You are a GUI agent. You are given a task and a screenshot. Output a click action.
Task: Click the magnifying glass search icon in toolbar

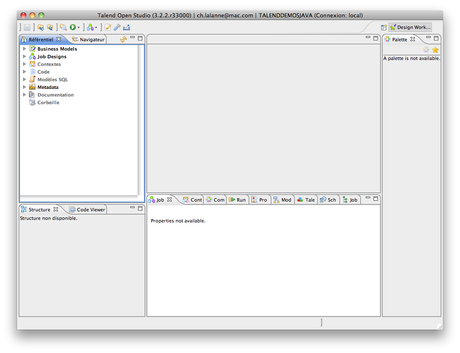pyautogui.click(x=63, y=27)
